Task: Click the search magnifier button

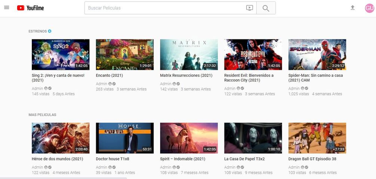Action: point(266,8)
